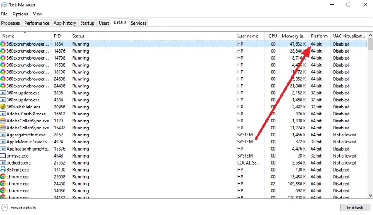The image size is (373, 215).
Task: Switch to the Startup tab
Action: click(x=87, y=23)
